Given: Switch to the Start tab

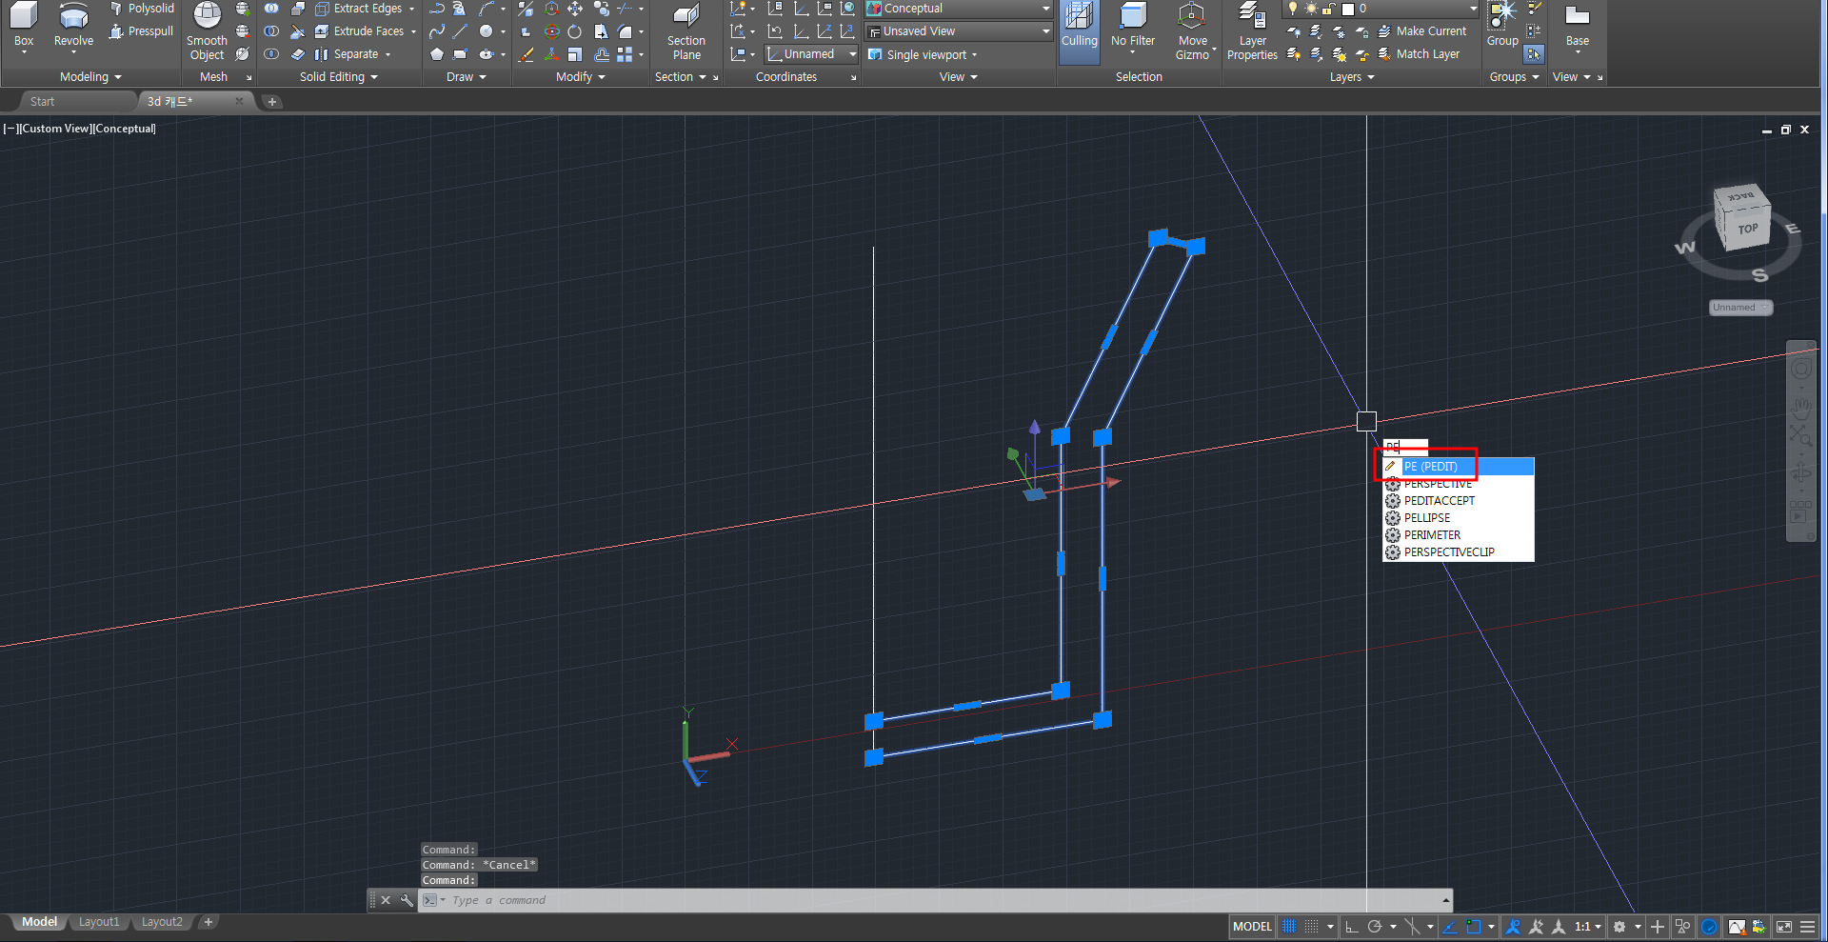Looking at the screenshot, I should pyautogui.click(x=42, y=101).
